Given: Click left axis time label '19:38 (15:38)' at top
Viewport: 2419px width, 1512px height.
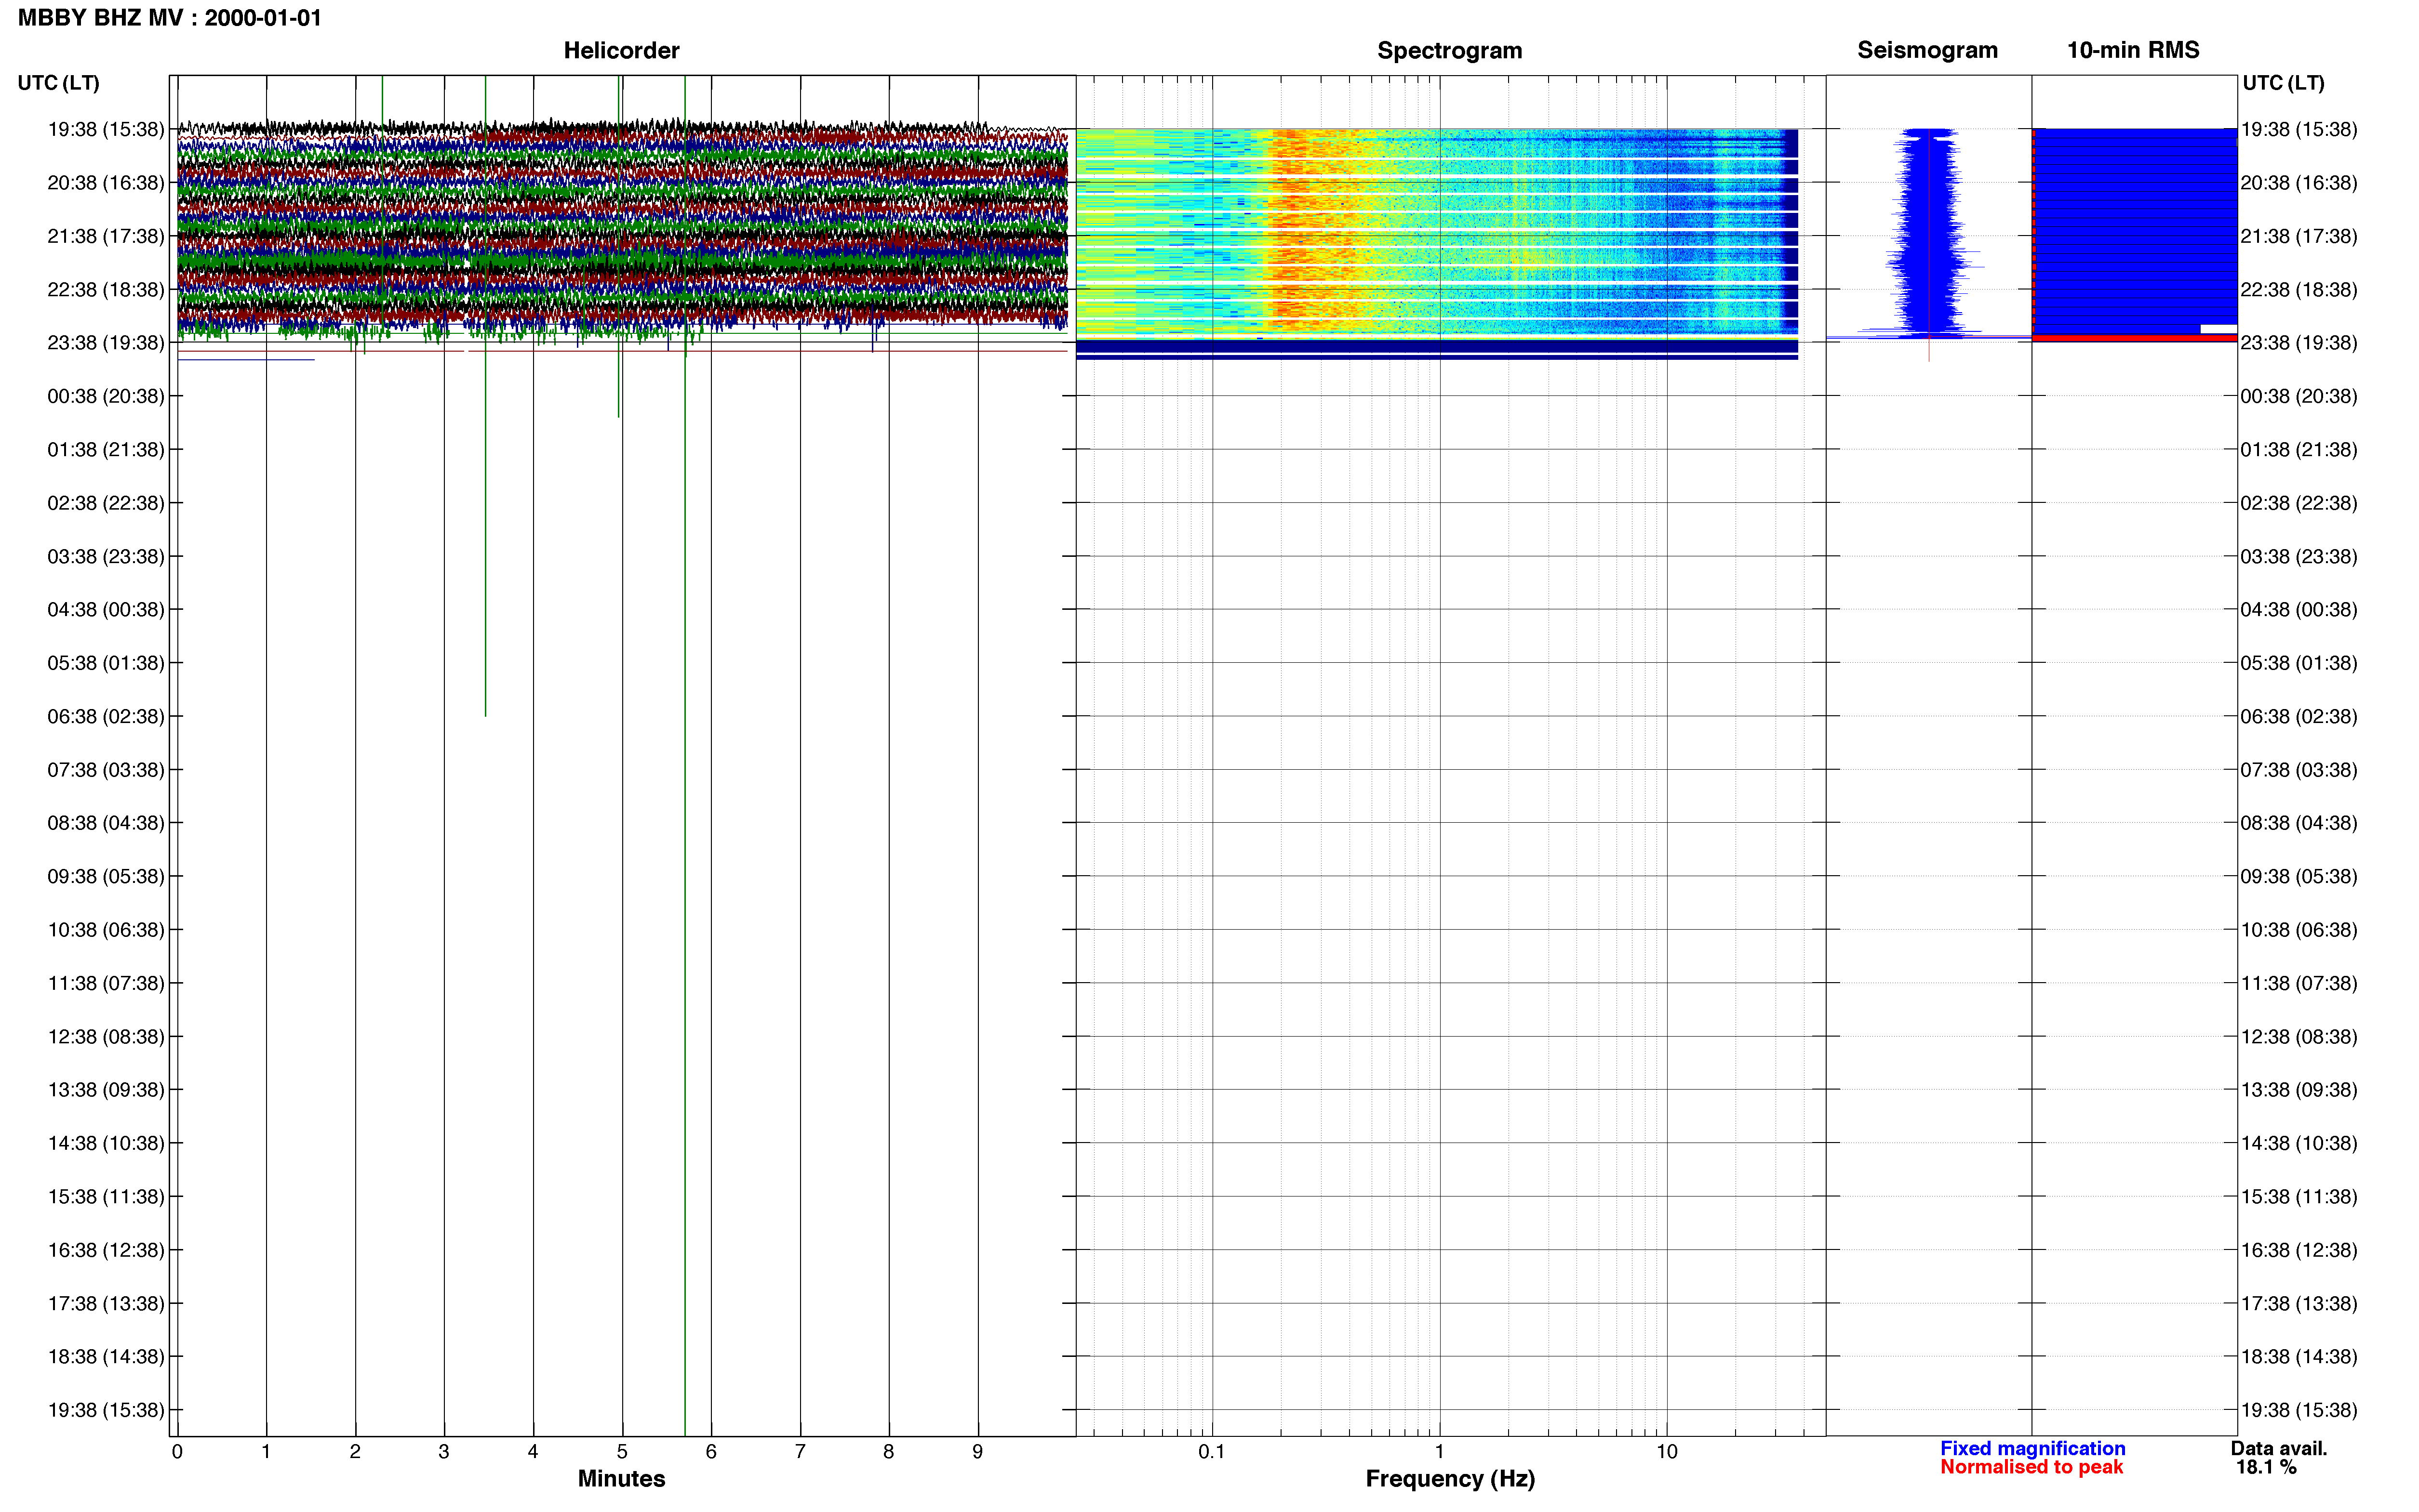Looking at the screenshot, I should click(x=106, y=129).
